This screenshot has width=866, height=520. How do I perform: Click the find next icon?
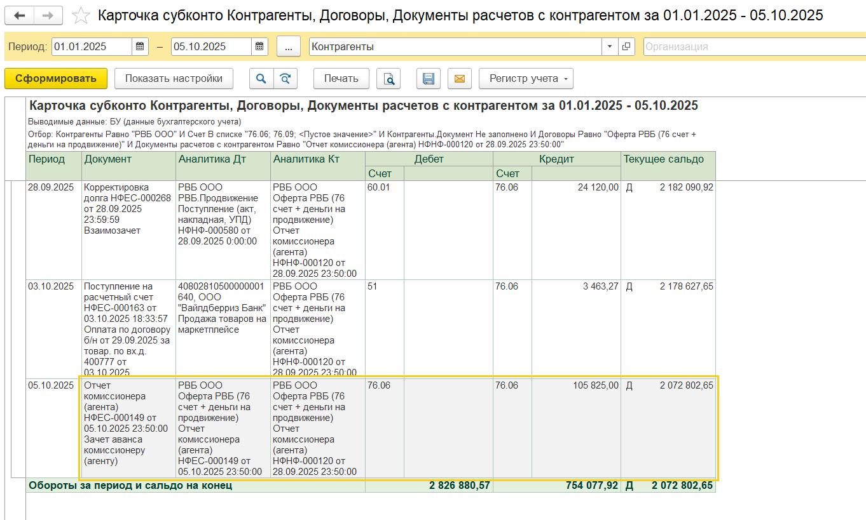(285, 79)
